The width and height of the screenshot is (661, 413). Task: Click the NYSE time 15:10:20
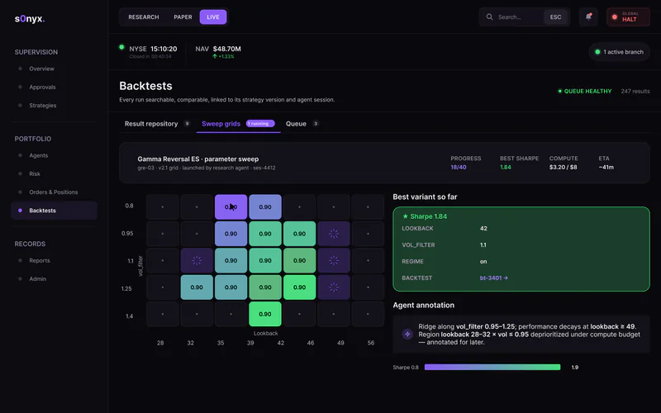click(164, 49)
